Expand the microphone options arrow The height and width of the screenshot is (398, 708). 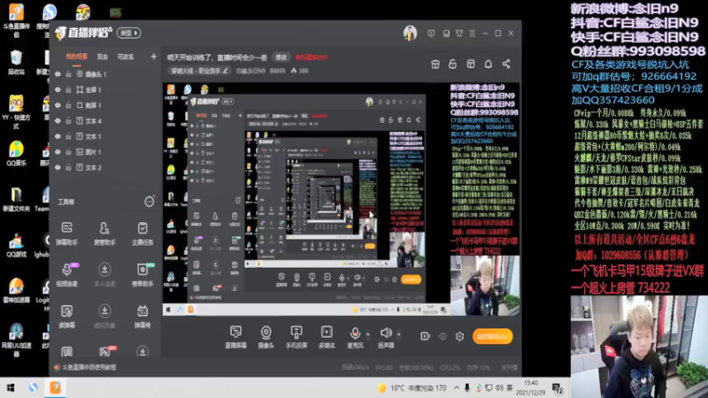coord(367,334)
